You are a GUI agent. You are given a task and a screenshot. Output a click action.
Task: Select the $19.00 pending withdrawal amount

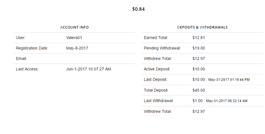[x=198, y=48]
